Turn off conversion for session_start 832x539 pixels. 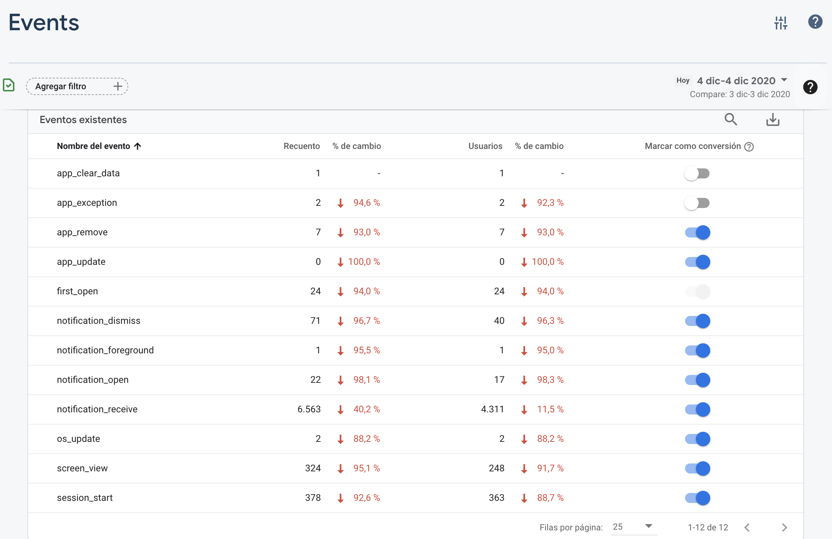click(698, 498)
